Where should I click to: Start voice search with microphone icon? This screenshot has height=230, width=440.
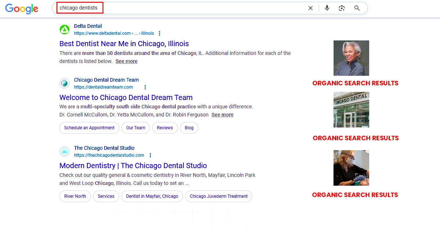[x=327, y=8]
